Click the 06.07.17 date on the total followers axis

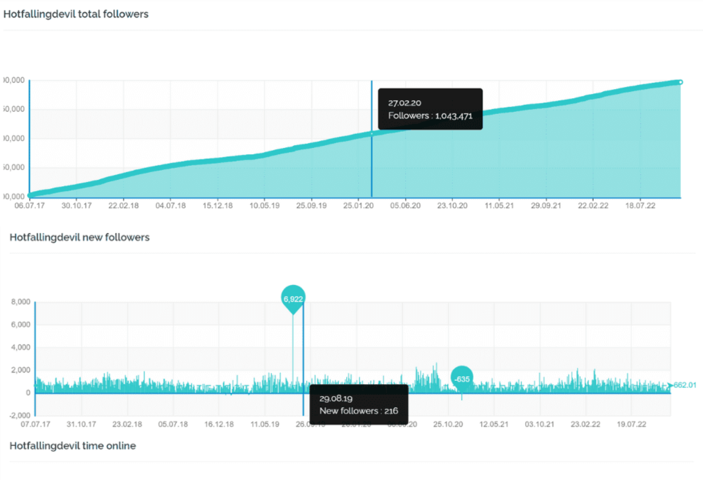(29, 206)
